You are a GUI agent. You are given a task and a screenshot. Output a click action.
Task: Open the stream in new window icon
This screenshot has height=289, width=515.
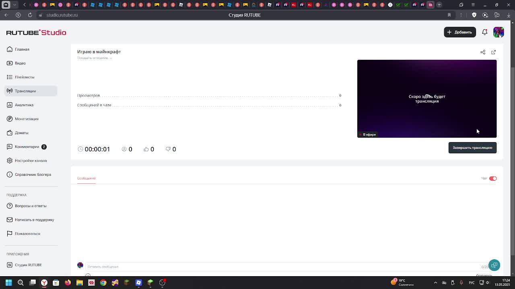point(494,52)
